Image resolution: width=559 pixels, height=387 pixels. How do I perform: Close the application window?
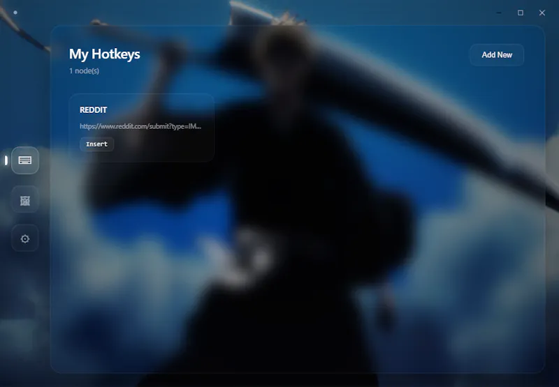542,13
